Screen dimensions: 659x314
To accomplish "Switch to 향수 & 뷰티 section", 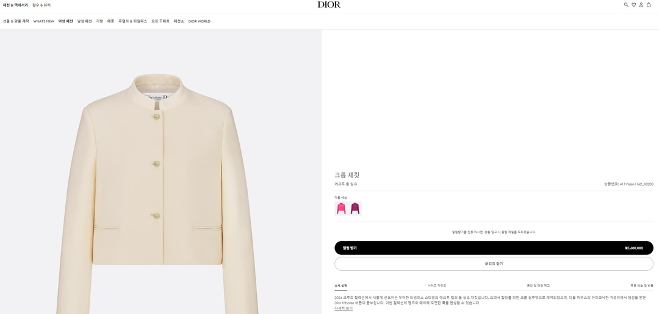I will 41,5.
